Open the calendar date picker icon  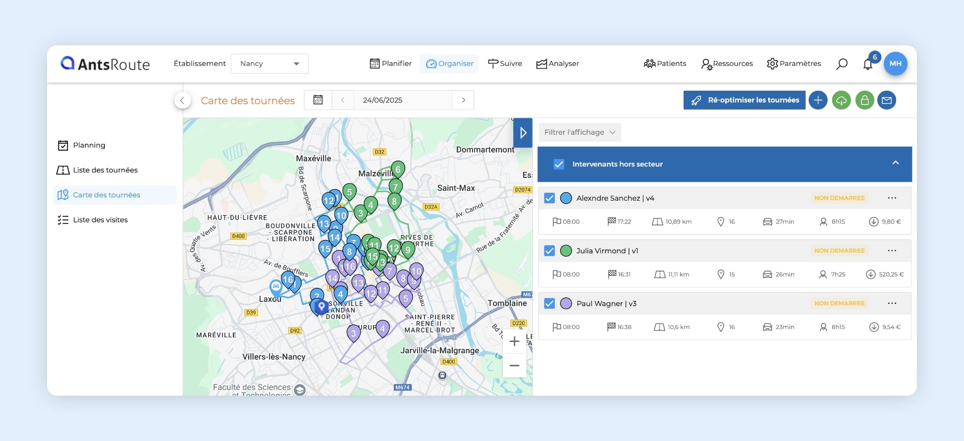(318, 100)
